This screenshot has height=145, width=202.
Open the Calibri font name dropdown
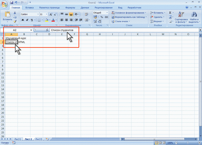coord(38,14)
